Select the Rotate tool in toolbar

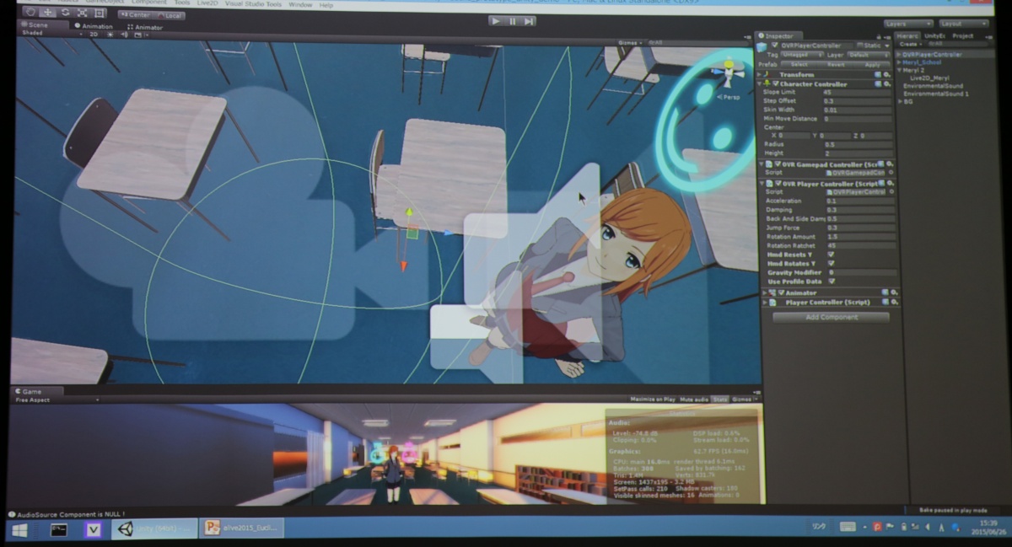(x=66, y=13)
